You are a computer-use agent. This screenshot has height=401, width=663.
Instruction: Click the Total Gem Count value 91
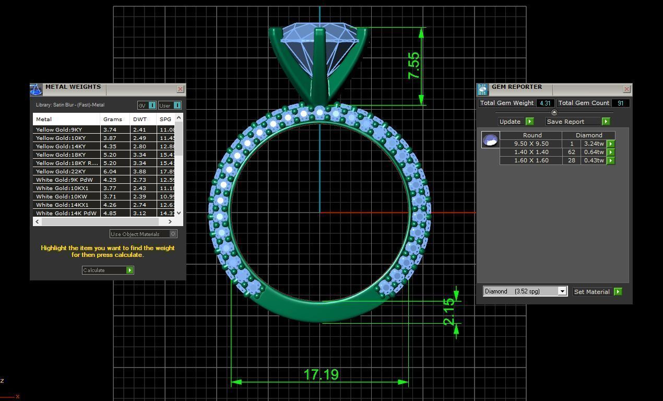point(620,103)
